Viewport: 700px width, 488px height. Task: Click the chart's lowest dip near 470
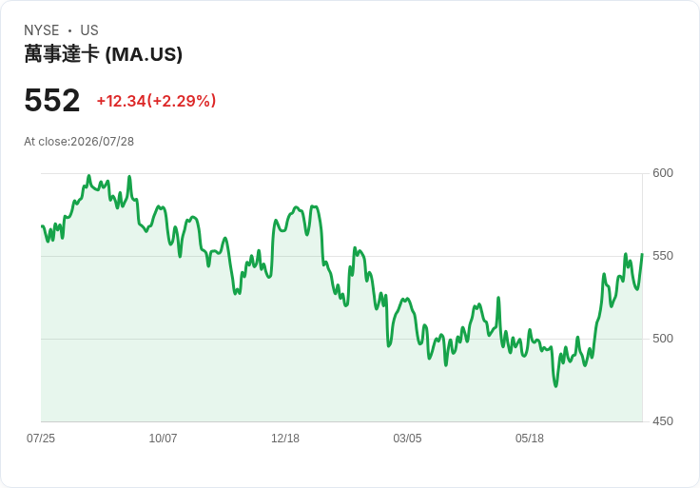(555, 386)
